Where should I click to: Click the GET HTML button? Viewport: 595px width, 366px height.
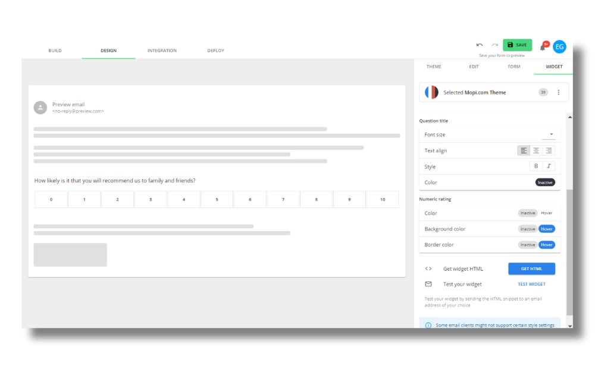point(531,268)
